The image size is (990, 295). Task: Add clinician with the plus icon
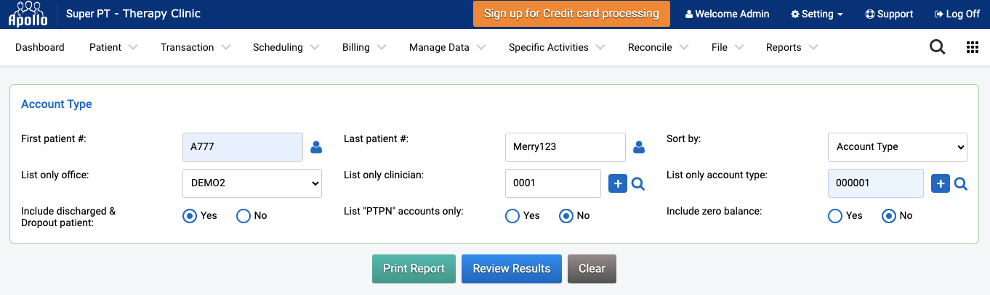click(617, 184)
